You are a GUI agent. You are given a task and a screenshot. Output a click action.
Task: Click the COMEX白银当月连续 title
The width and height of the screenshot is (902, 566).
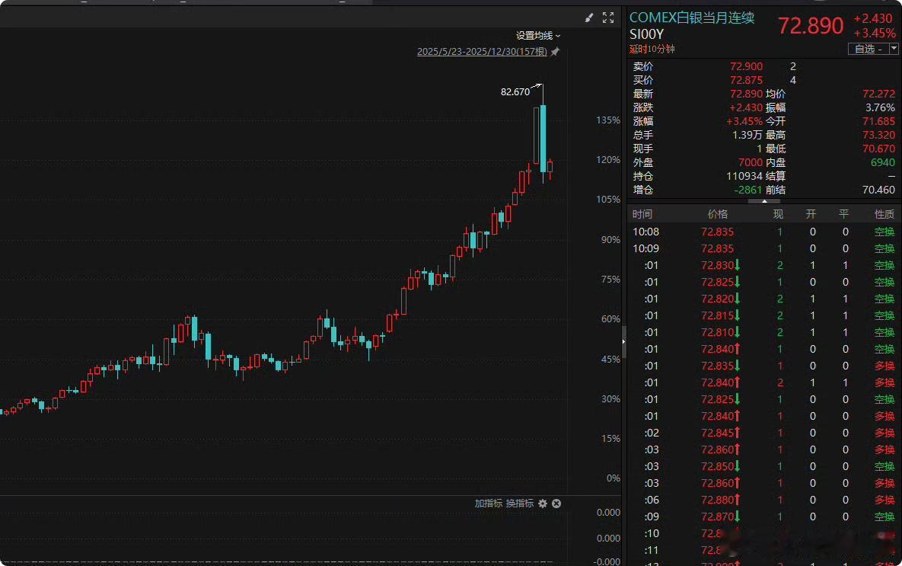coord(692,18)
